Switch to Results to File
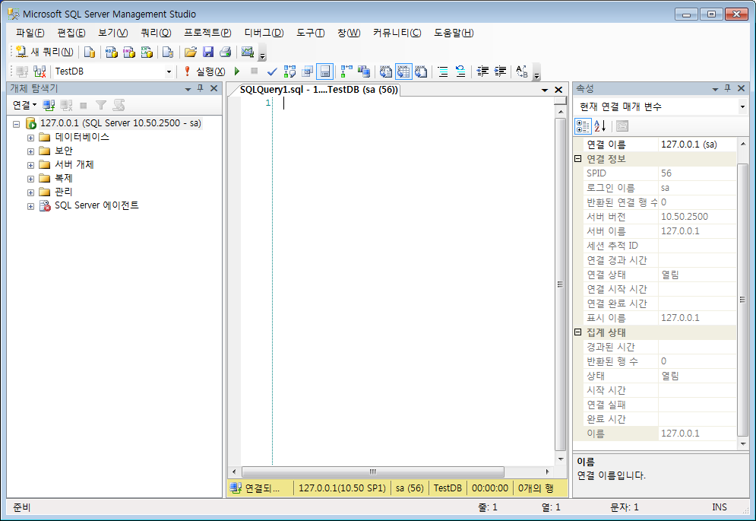756x521 pixels. [x=422, y=71]
